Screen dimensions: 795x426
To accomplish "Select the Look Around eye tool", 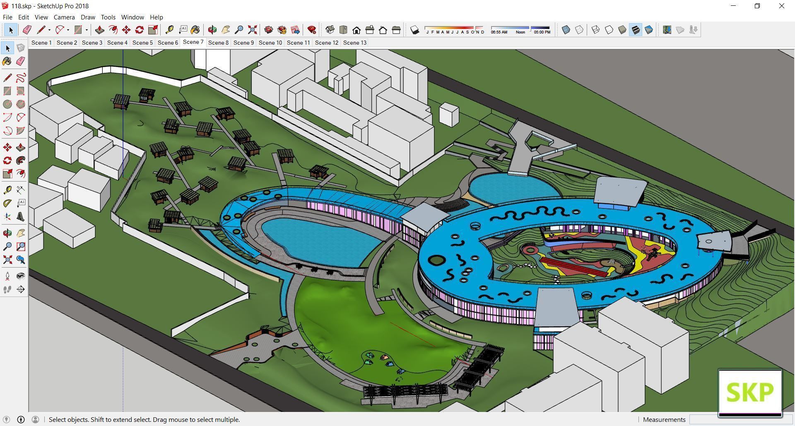I will pyautogui.click(x=21, y=276).
